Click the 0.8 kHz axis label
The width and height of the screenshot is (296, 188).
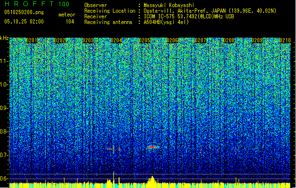click(x=4, y=132)
